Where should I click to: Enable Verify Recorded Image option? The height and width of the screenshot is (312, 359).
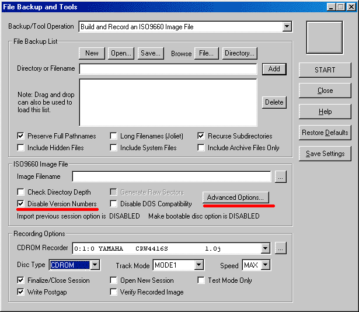(x=114, y=292)
